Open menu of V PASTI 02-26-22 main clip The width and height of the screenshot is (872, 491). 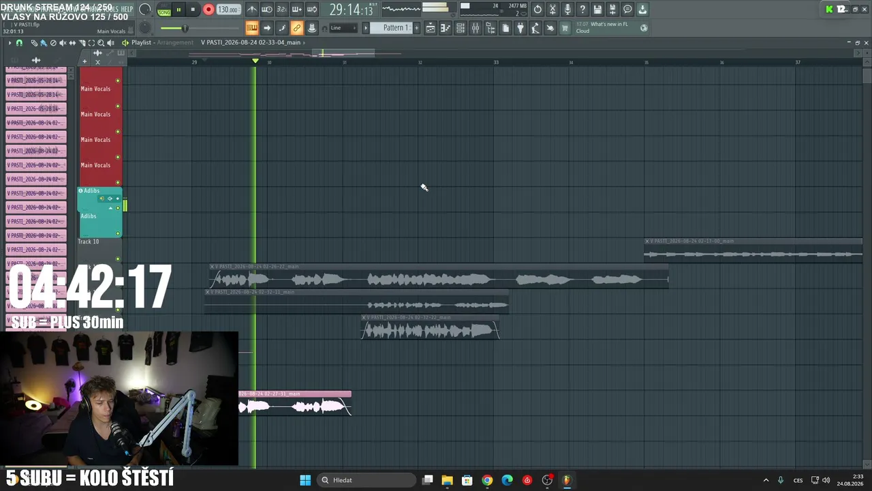point(213,267)
